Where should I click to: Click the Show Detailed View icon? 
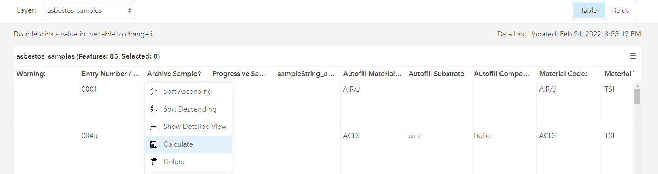click(153, 127)
